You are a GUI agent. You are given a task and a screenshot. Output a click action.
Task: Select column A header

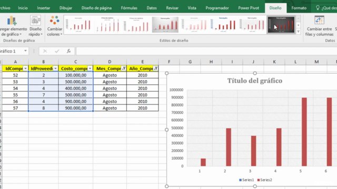click(x=15, y=62)
